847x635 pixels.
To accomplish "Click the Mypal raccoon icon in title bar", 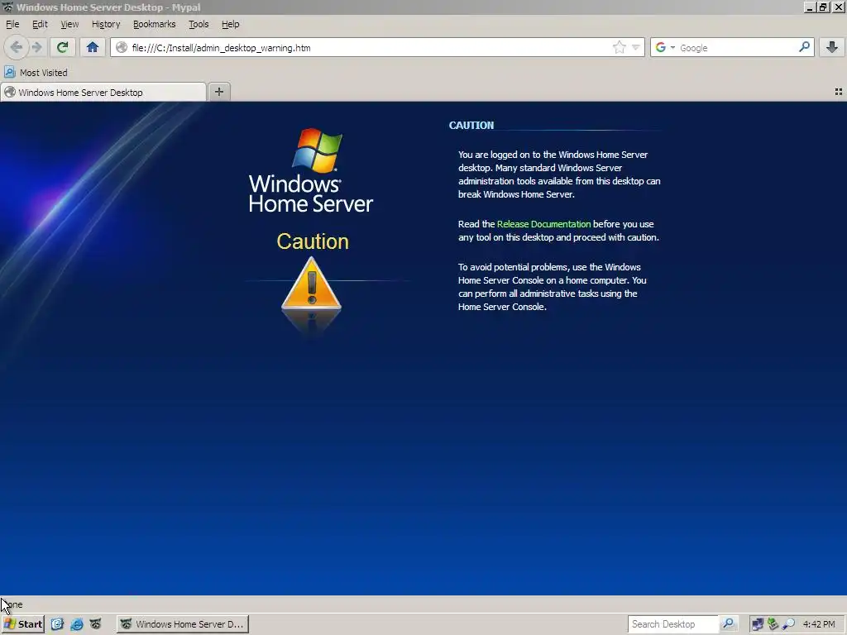I will coord(7,7).
